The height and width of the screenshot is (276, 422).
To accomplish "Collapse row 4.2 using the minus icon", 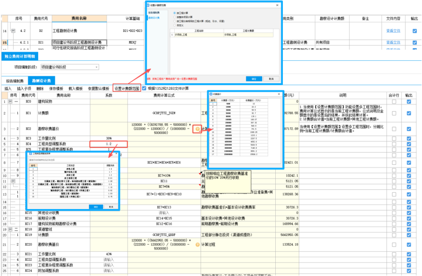I will coord(13,31).
